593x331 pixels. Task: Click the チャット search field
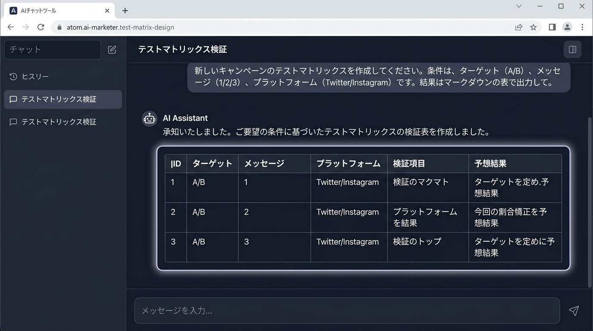click(52, 50)
